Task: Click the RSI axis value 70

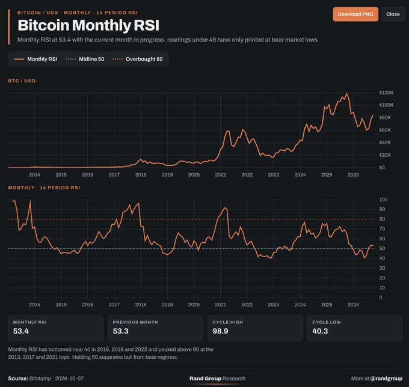Action: (382, 229)
